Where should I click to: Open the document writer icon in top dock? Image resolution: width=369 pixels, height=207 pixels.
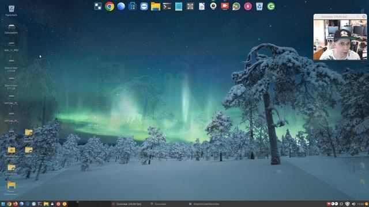click(202, 6)
